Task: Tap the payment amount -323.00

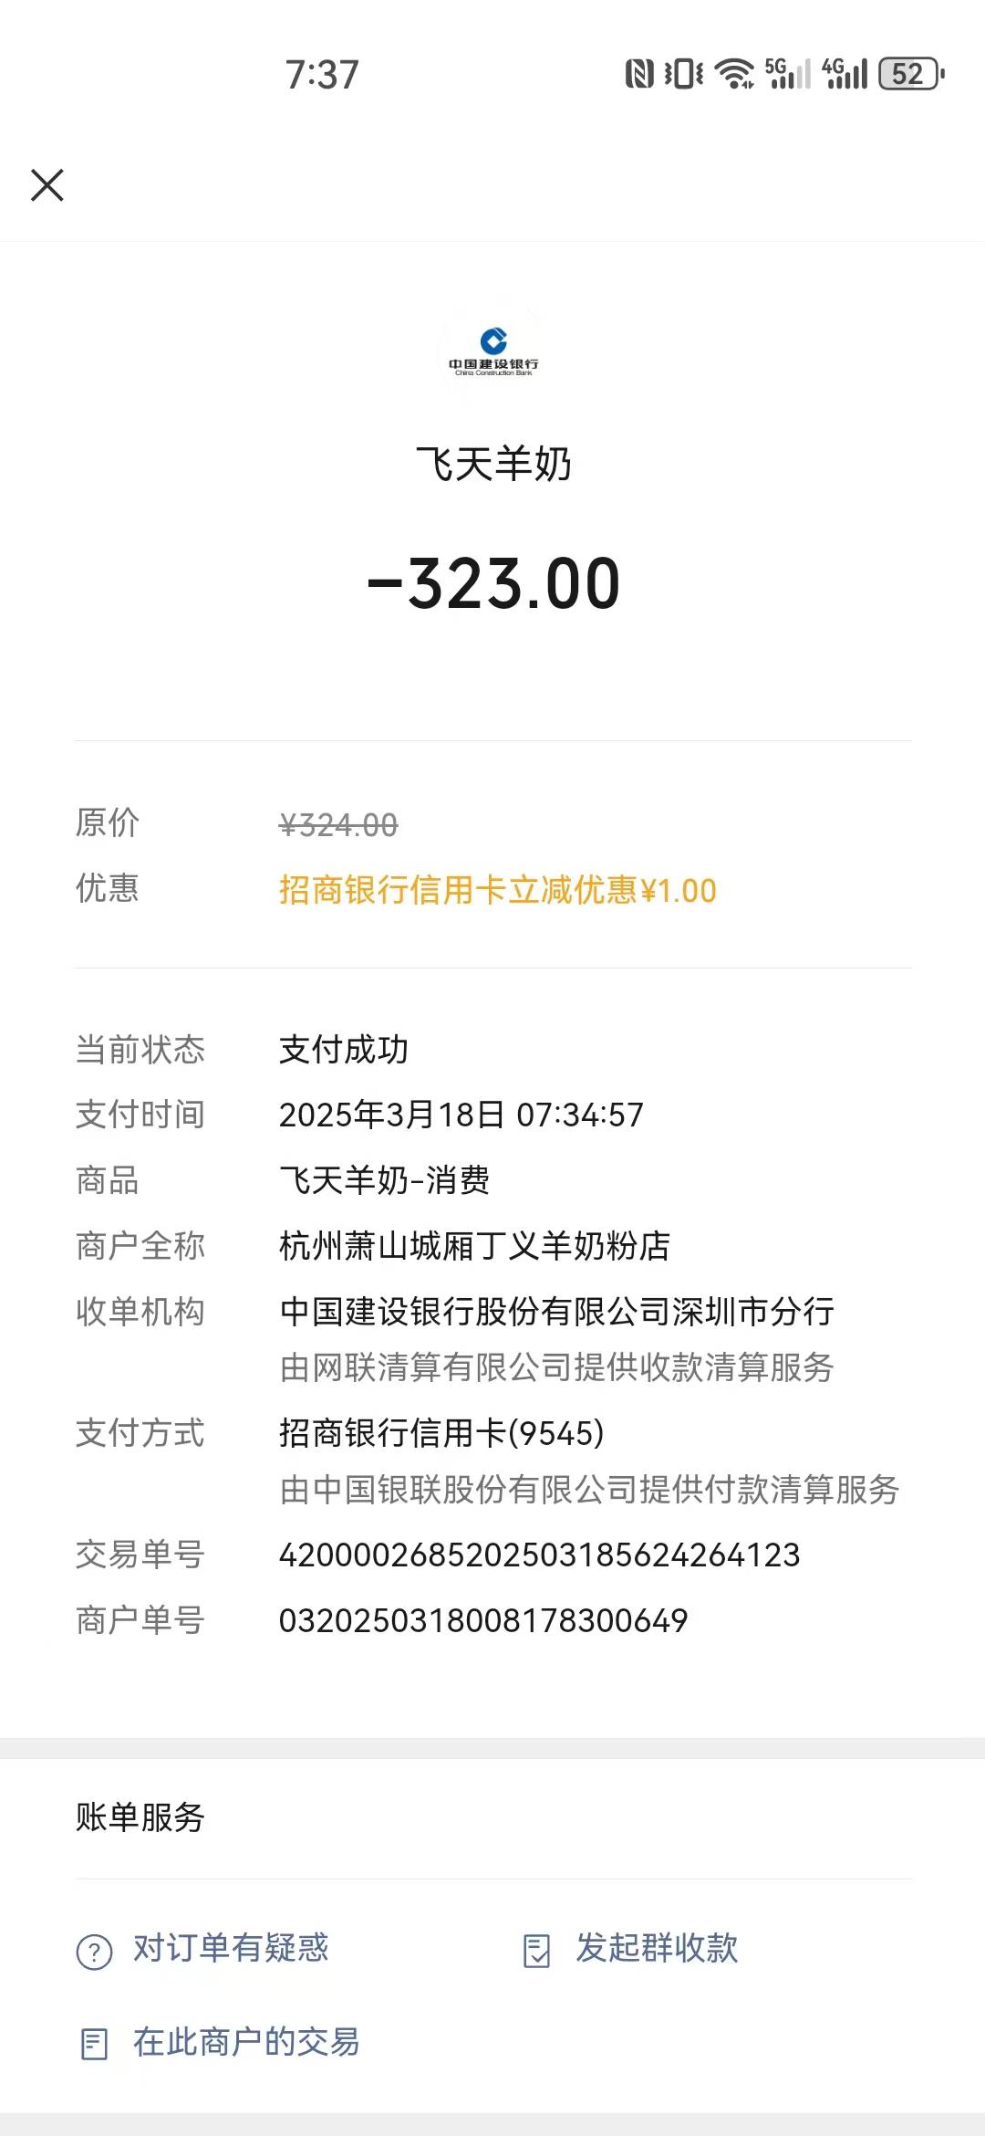Action: [493, 584]
